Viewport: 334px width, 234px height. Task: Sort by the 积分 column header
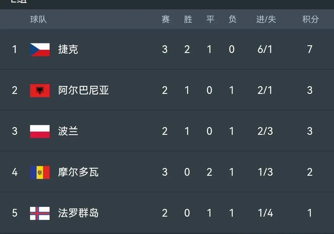(310, 19)
